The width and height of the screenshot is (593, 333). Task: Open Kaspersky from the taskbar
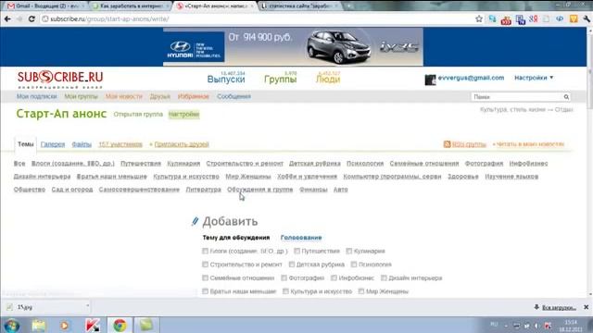93,326
